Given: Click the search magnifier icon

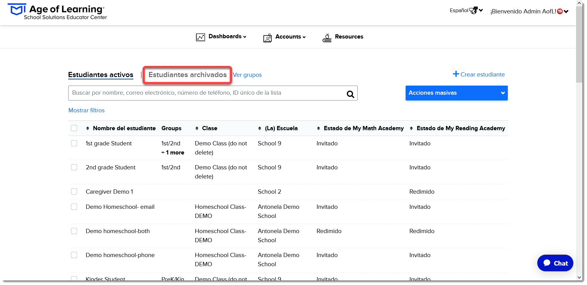Looking at the screenshot, I should [x=350, y=94].
